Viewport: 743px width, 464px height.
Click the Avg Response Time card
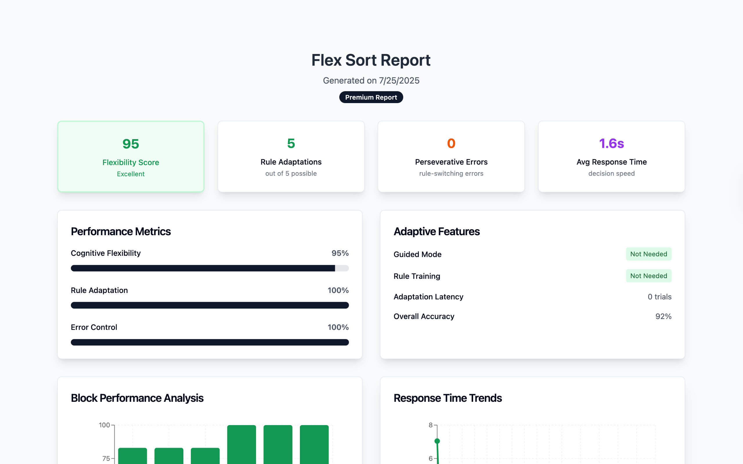pos(612,157)
